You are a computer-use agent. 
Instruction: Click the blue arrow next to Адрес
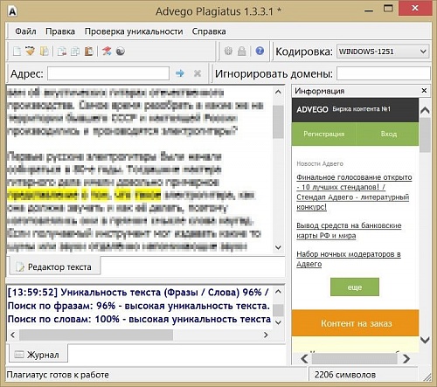tap(180, 73)
